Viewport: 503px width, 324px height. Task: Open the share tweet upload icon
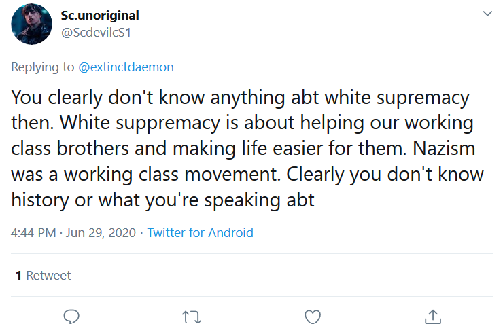tap(433, 317)
